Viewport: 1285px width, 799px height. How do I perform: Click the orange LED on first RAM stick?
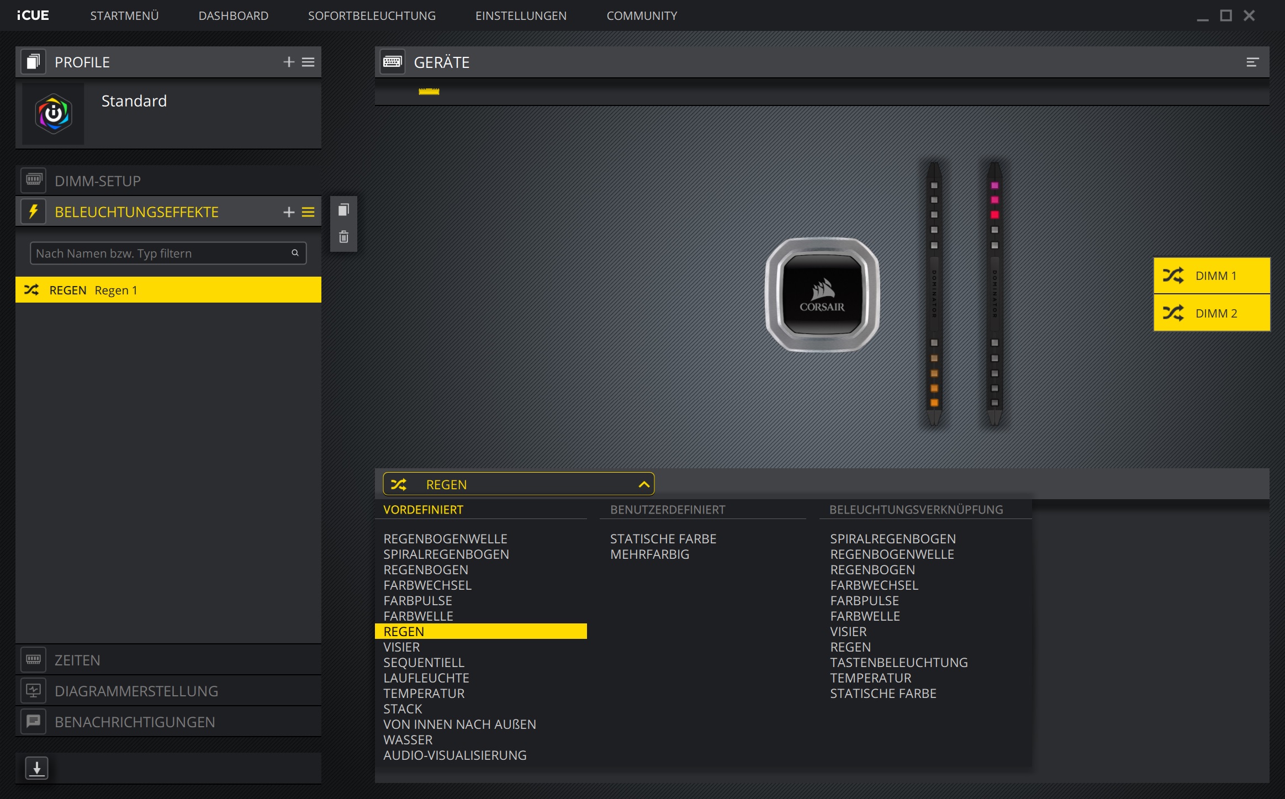(x=934, y=403)
